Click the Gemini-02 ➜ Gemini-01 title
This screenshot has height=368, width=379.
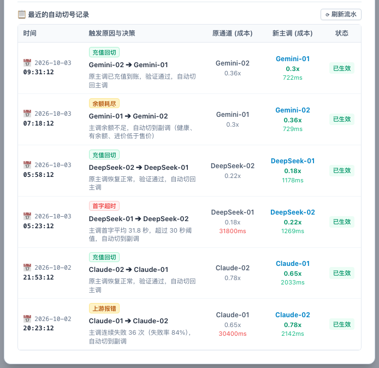tap(128, 65)
